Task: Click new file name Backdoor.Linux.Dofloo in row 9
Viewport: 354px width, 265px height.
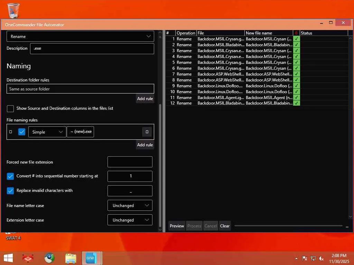Action: (x=269, y=86)
